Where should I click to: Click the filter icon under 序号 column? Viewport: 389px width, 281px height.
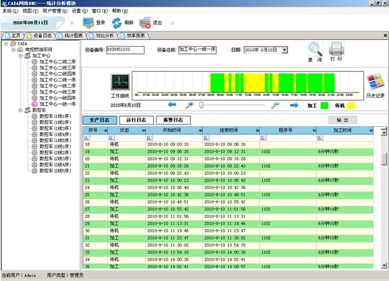pos(87,138)
